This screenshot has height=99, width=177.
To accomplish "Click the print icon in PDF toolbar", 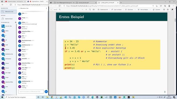I will pos(164,10).
